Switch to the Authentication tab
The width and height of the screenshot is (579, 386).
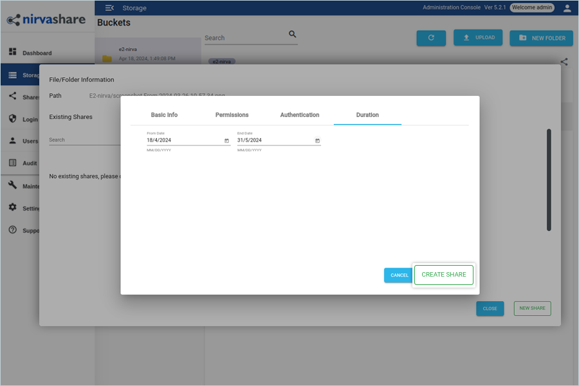(299, 115)
